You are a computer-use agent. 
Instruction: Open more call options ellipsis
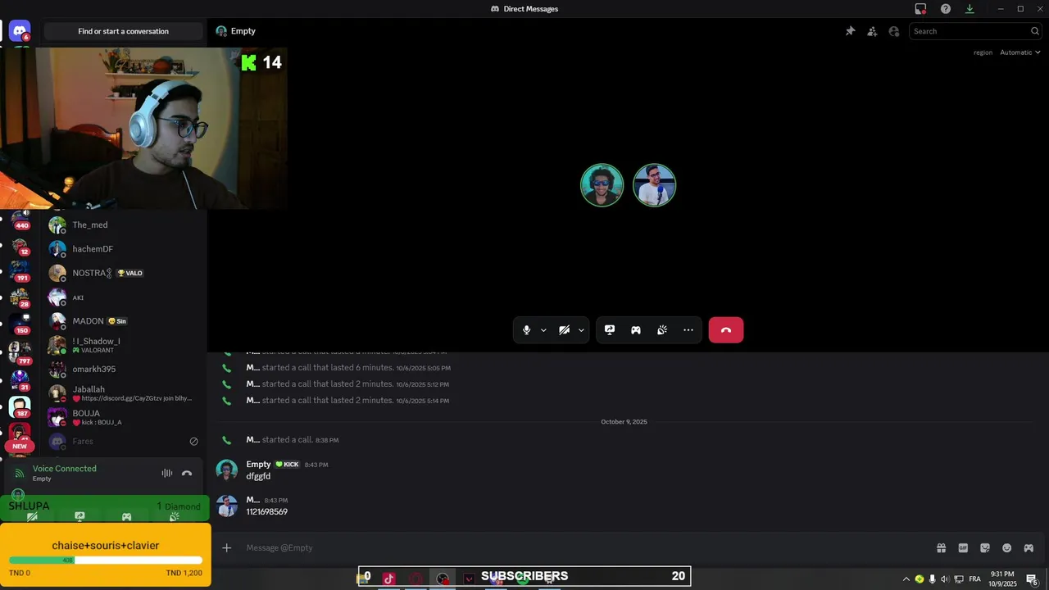tap(688, 330)
